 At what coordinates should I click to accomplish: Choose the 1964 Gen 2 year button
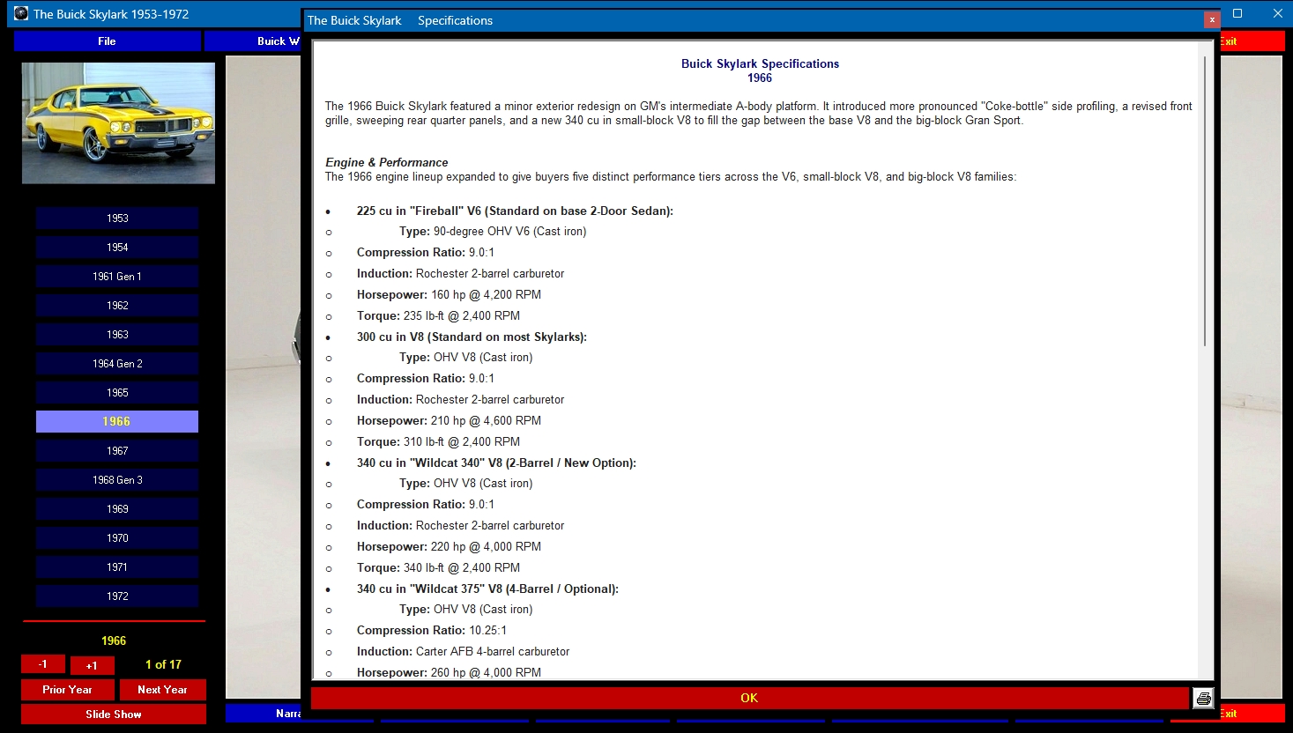tap(117, 364)
